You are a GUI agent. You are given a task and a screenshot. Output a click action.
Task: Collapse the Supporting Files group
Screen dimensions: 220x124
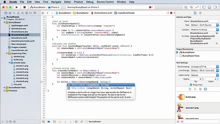coord(7,53)
